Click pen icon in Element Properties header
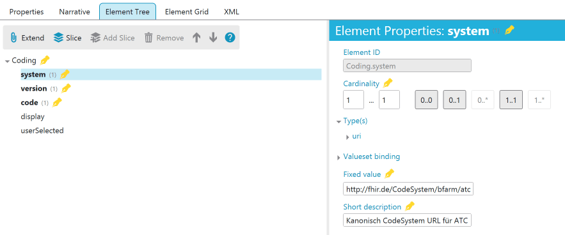 click(x=509, y=30)
